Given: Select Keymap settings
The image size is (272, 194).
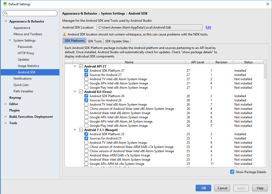Looking at the screenshot, I should 15,97.
